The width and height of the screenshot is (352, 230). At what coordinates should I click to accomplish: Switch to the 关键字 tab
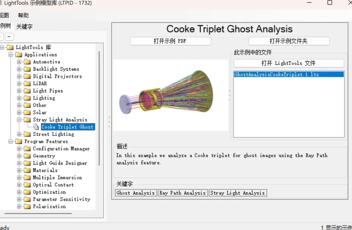tap(24, 27)
